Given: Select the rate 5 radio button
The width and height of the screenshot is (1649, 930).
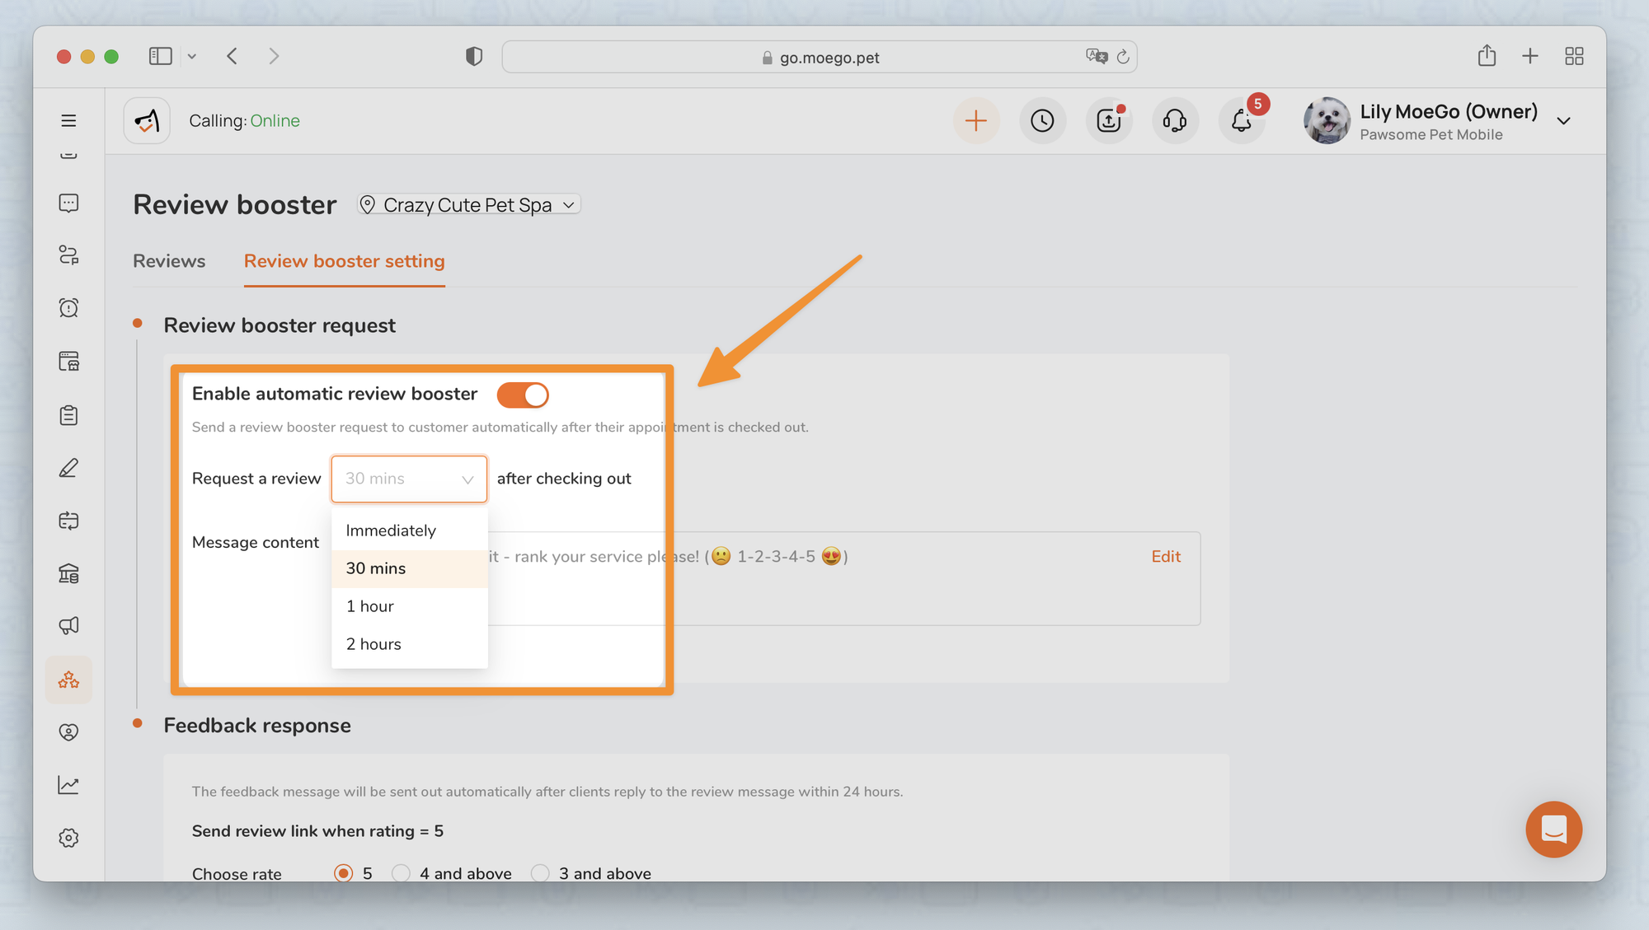Looking at the screenshot, I should 343,873.
